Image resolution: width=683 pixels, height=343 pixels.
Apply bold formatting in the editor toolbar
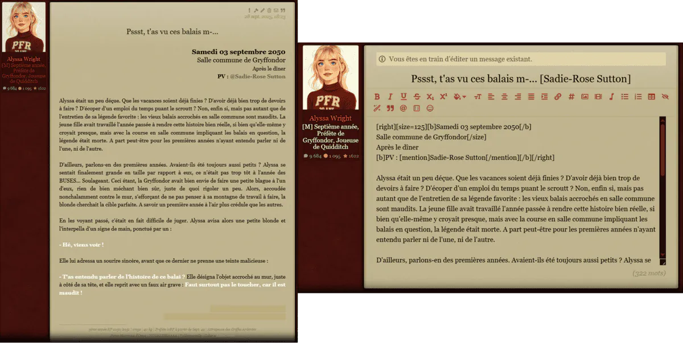click(x=377, y=97)
